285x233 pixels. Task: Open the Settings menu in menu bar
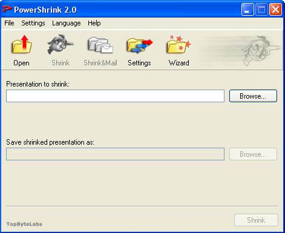coord(33,23)
